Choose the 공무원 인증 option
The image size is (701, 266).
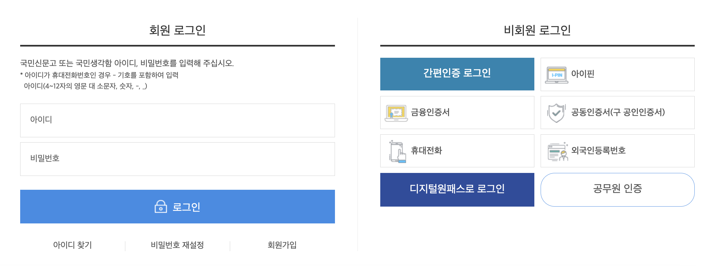(x=617, y=190)
